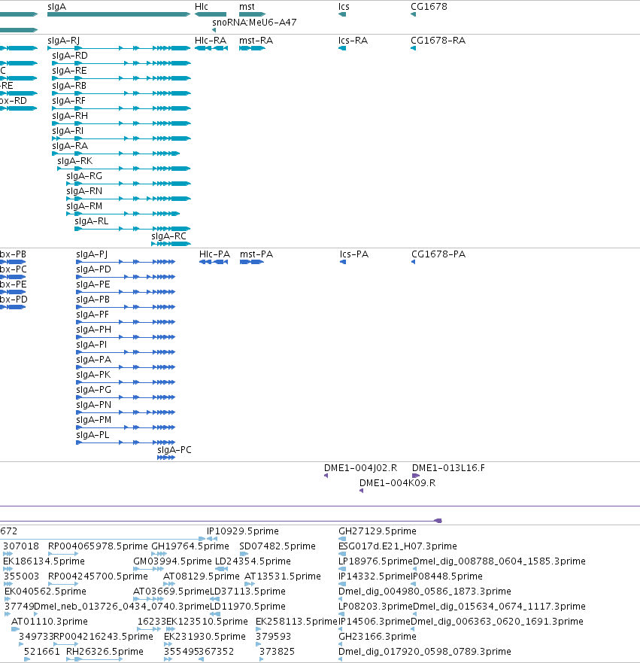Click EST RP004065978.5prime label
This screenshot has width=640, height=663.
(x=98, y=546)
